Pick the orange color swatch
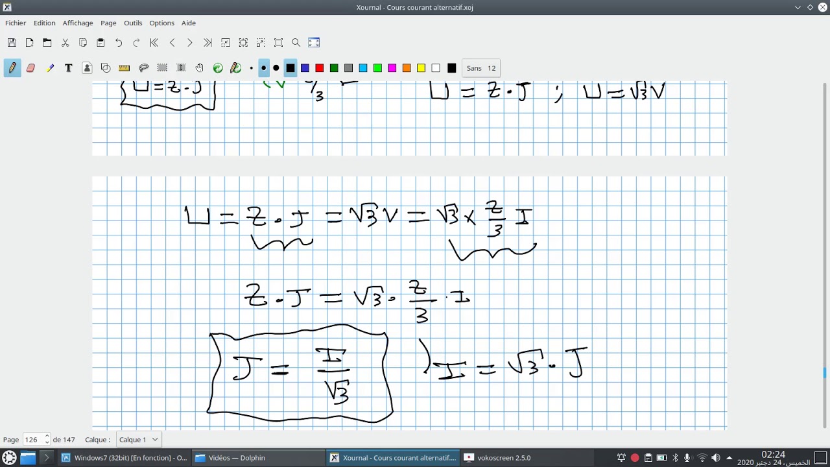Screen dimensions: 830x467 tap(407, 68)
